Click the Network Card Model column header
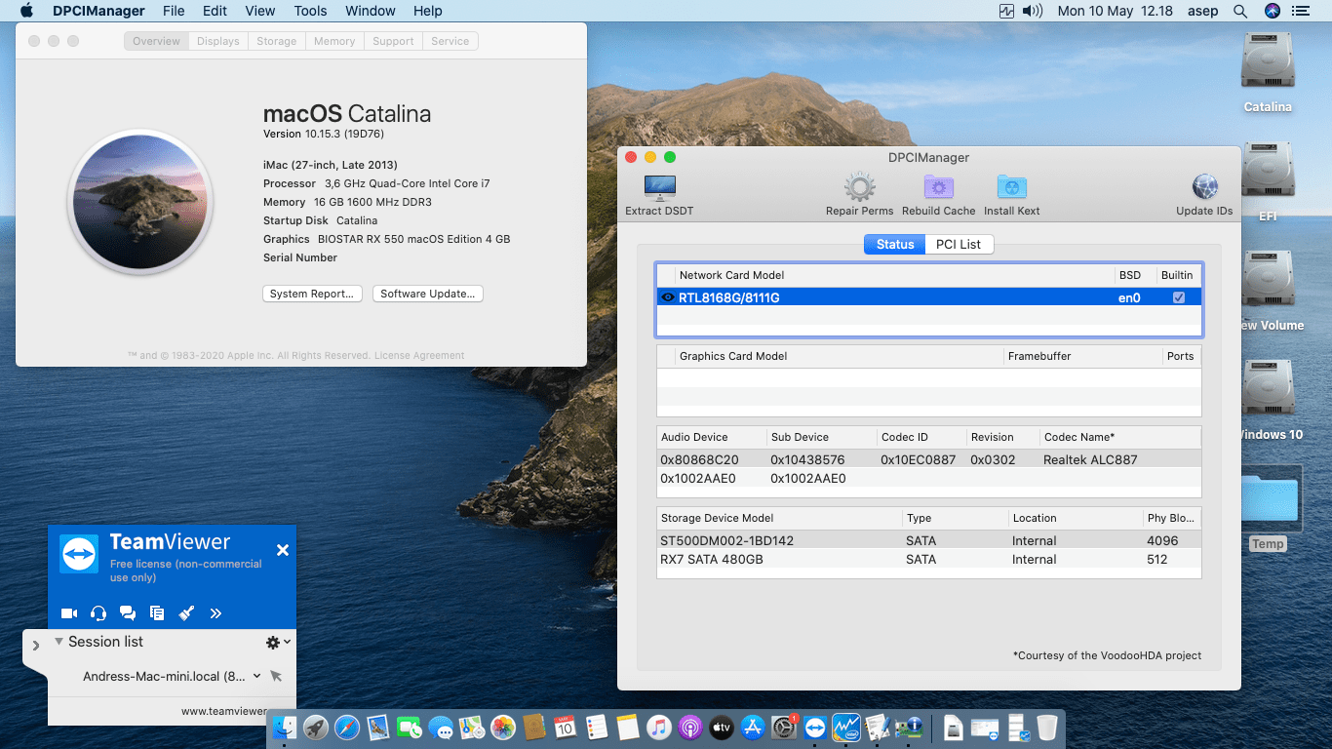 pyautogui.click(x=894, y=275)
